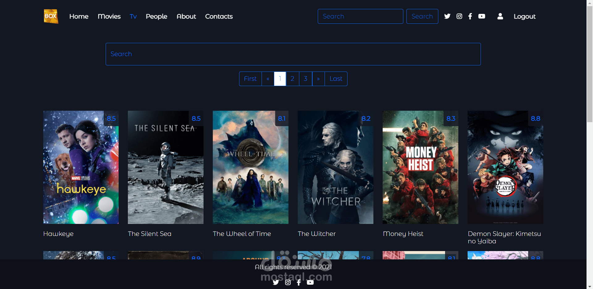The width and height of the screenshot is (593, 289).
Task: Click Demon Slayer: Kimetsu no Yaiba title
Action: 504,237
